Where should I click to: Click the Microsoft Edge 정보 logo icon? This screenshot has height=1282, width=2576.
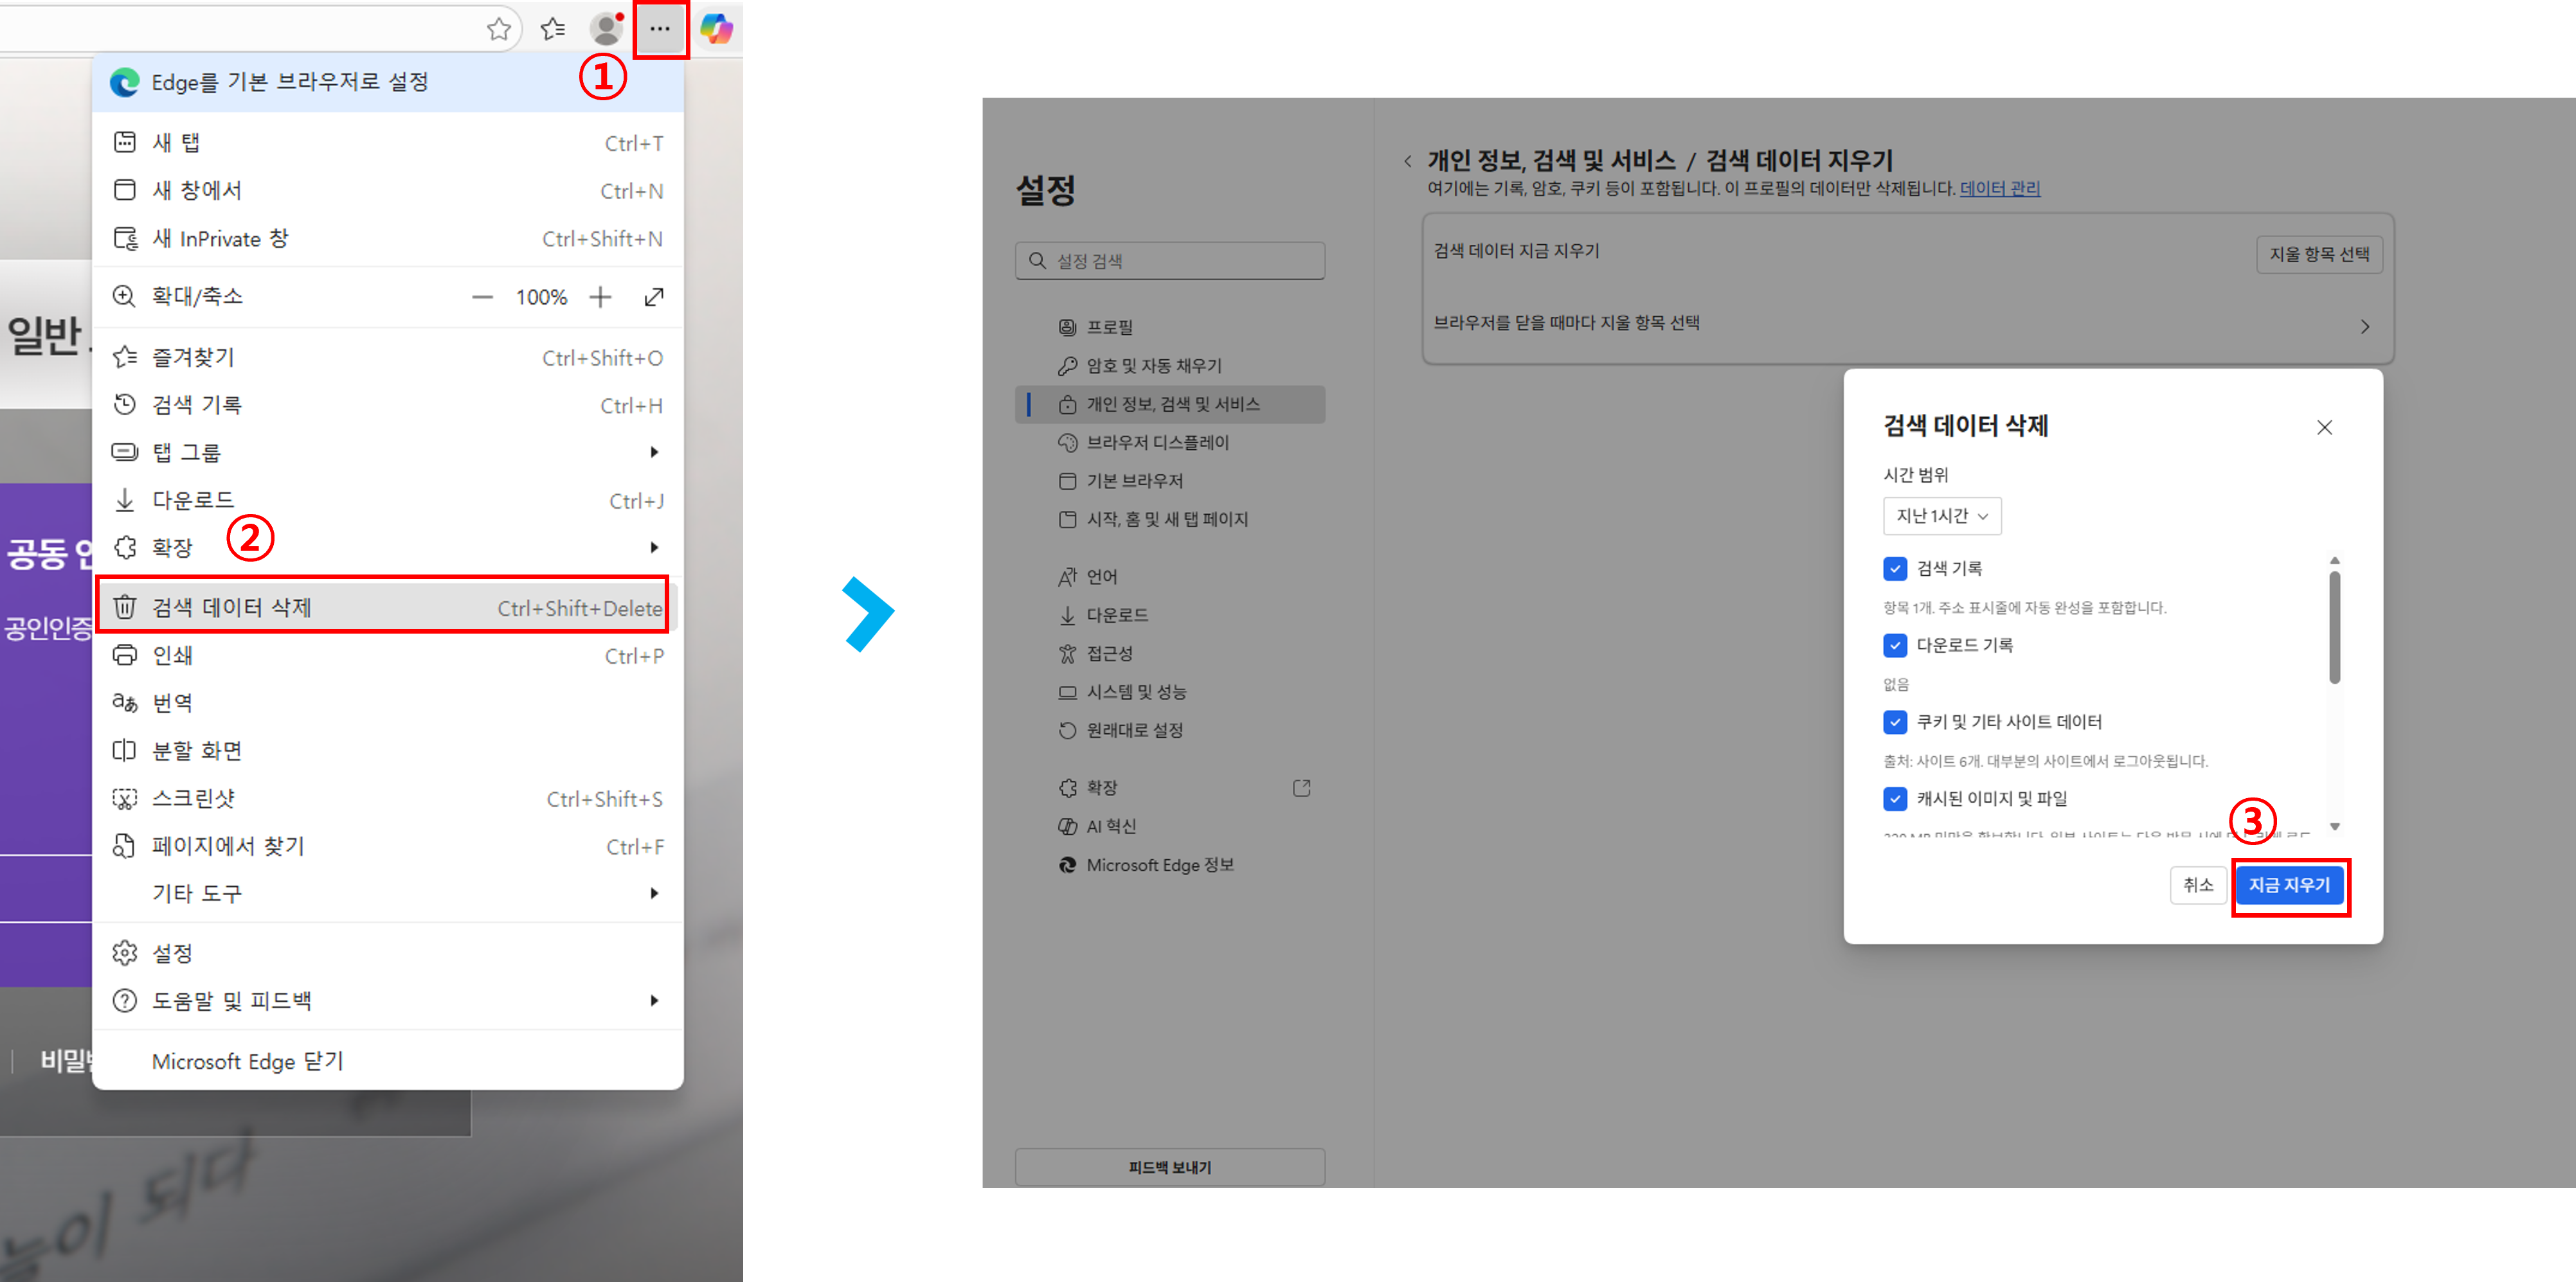(x=1066, y=864)
